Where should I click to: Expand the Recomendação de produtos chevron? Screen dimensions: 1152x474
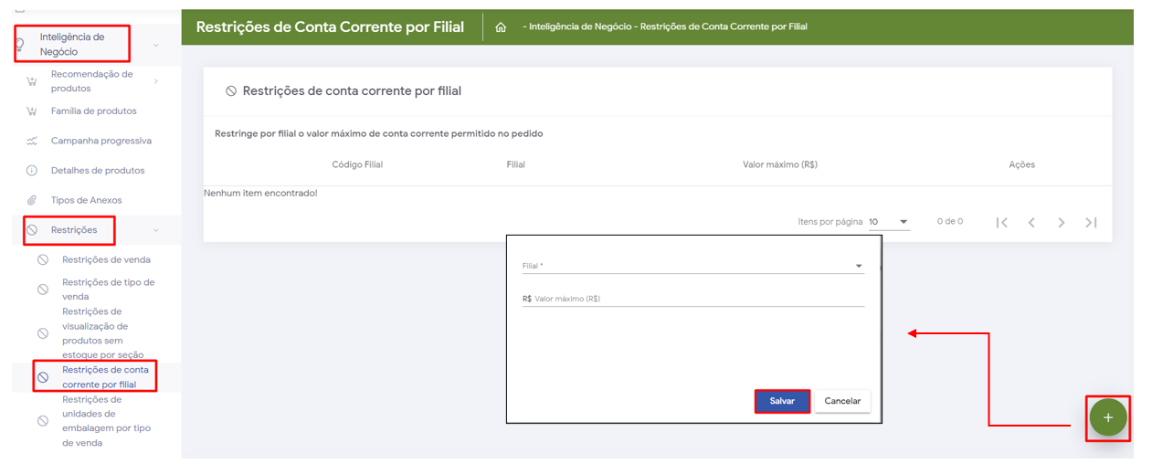pos(155,81)
